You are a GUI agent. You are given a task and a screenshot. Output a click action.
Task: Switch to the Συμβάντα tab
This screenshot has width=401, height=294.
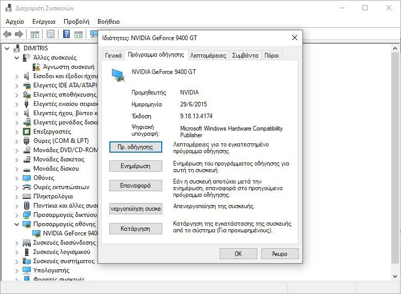245,56
